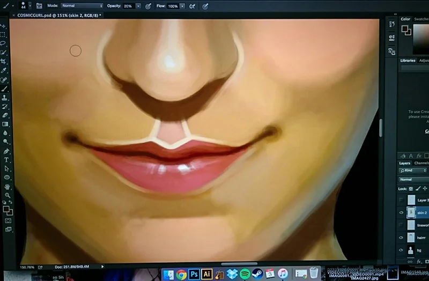The width and height of the screenshot is (429, 281).
Task: Open the Flow slider dropdown
Action: pyautogui.click(x=182, y=6)
